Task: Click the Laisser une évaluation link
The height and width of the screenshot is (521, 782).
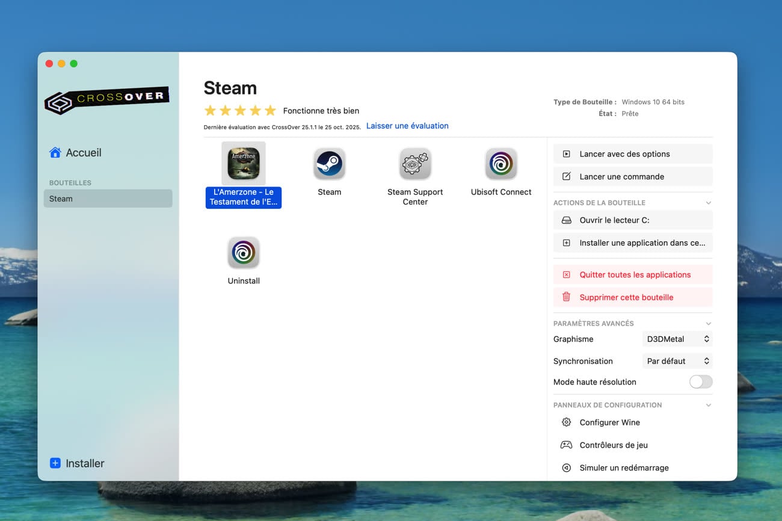Action: pyautogui.click(x=407, y=126)
